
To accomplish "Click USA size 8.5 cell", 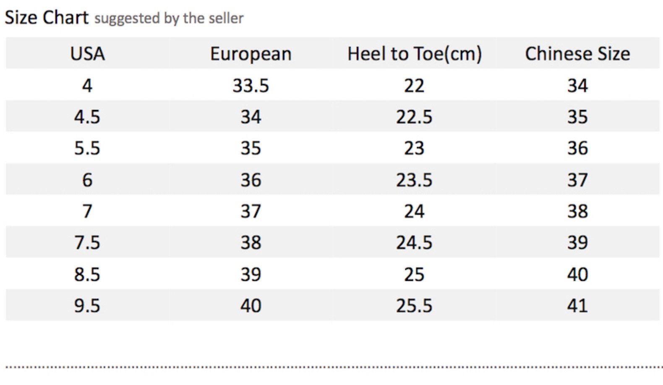I will (87, 274).
